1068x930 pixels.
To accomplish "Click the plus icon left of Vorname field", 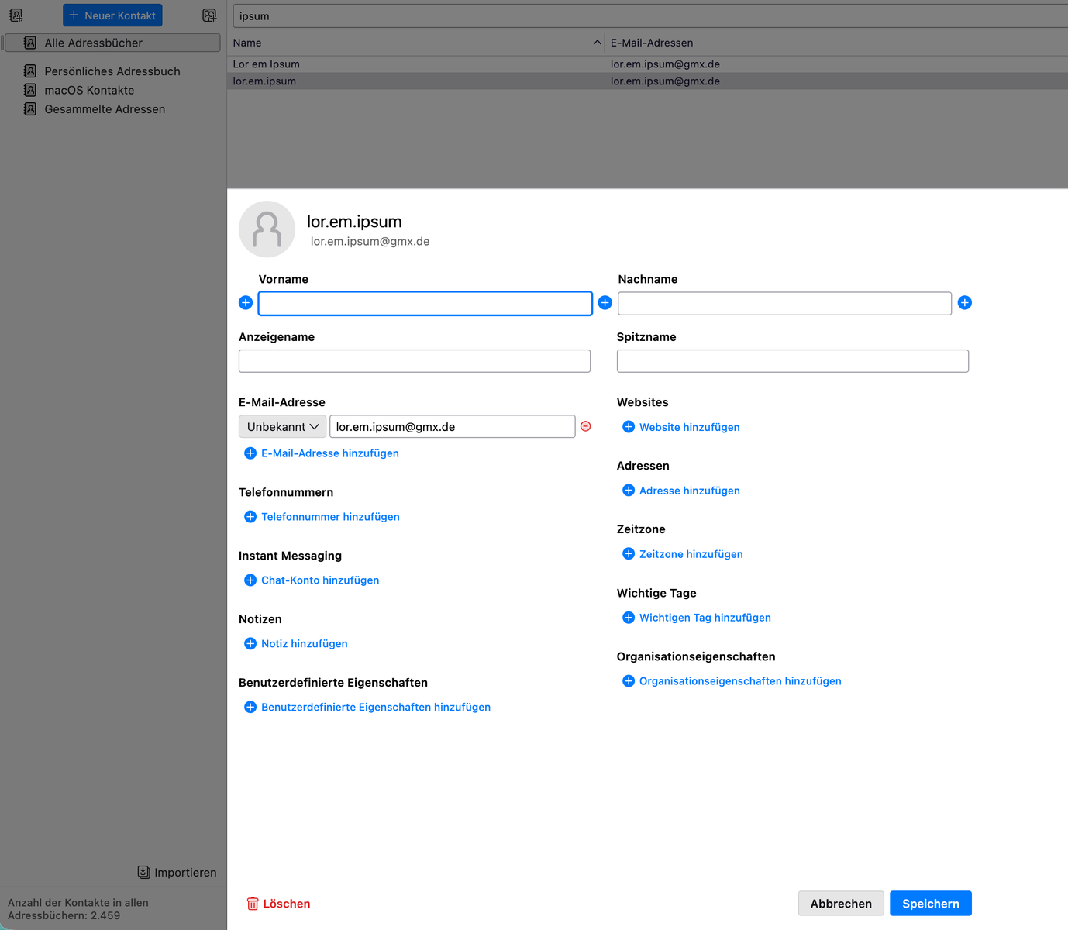I will point(246,303).
